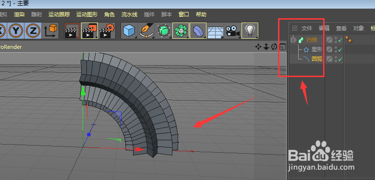Select the Phong tag on 扫描

pos(349,40)
